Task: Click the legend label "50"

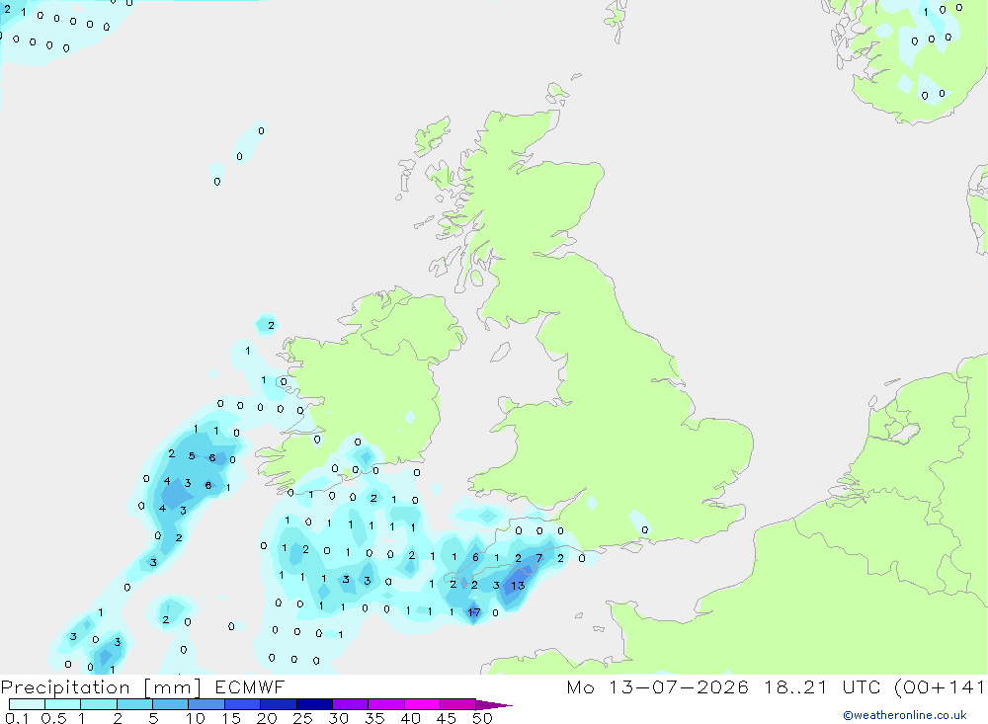Action: point(483,718)
